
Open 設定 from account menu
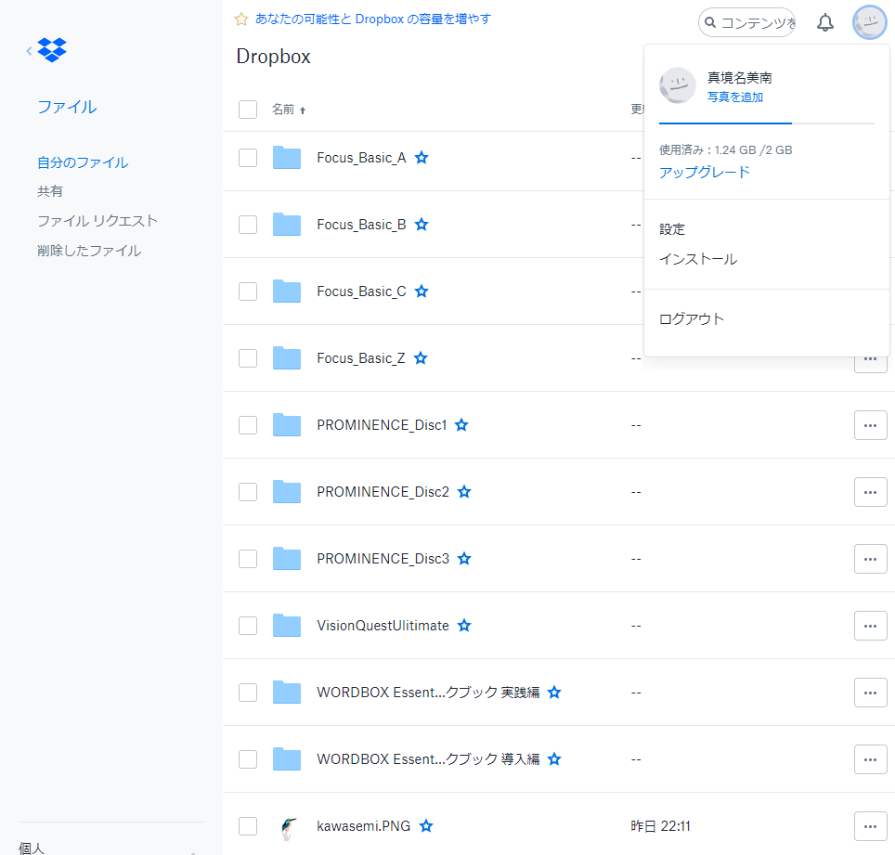coord(672,229)
